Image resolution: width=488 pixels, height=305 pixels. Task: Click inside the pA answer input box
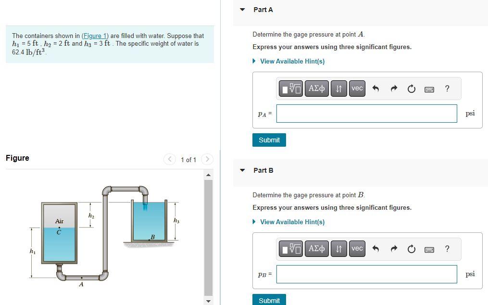(x=366, y=113)
